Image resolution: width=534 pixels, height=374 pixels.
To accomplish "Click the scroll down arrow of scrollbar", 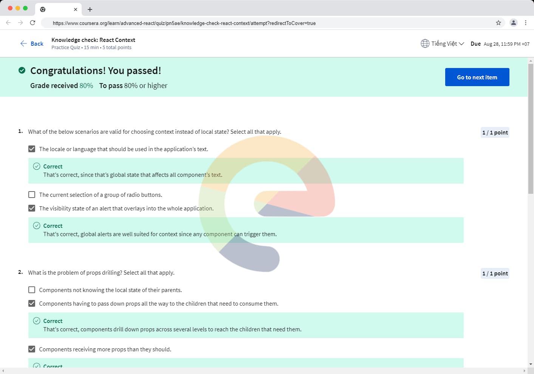I will 531,364.
